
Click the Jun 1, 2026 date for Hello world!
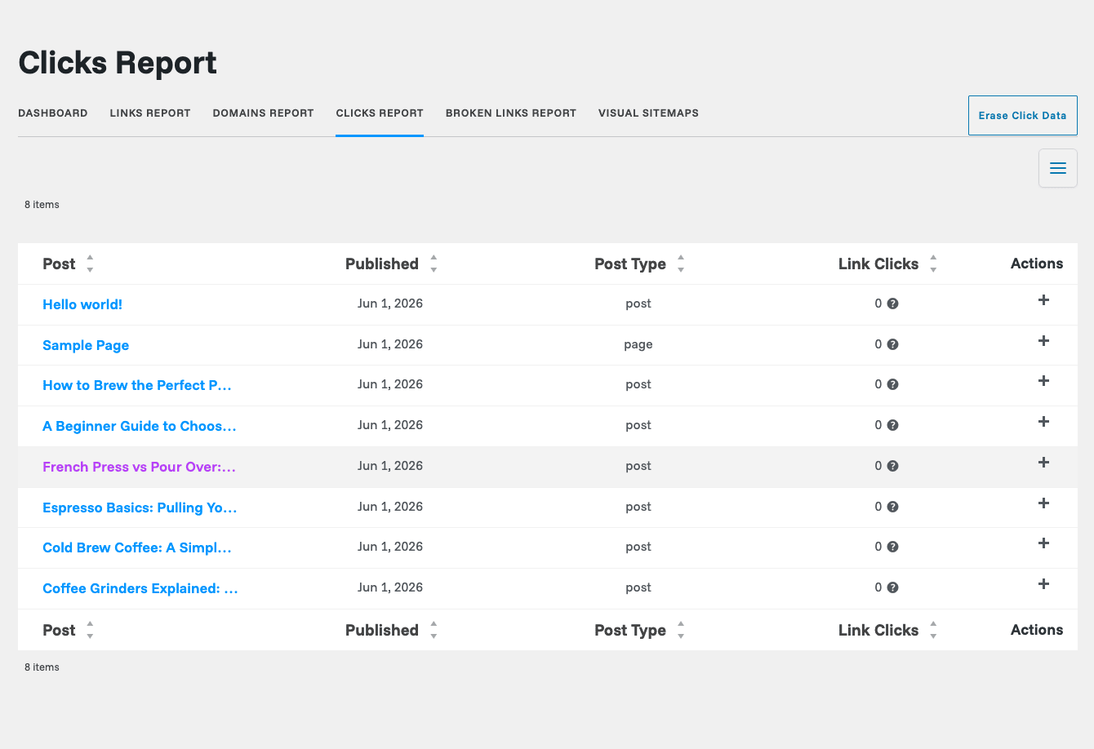coord(390,304)
